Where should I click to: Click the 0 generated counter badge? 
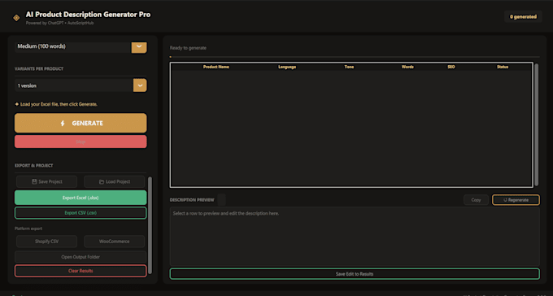point(523,16)
